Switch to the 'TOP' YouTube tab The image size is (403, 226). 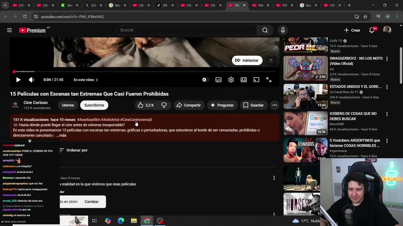pyautogui.click(x=284, y=5)
